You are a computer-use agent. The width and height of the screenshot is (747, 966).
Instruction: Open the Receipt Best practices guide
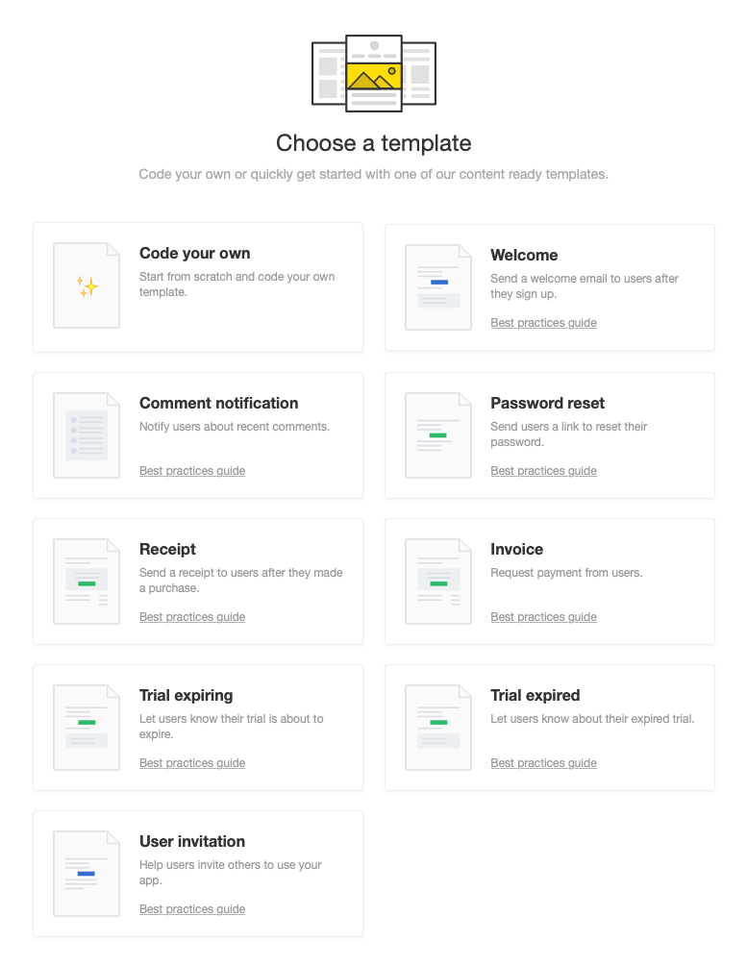pyautogui.click(x=191, y=616)
